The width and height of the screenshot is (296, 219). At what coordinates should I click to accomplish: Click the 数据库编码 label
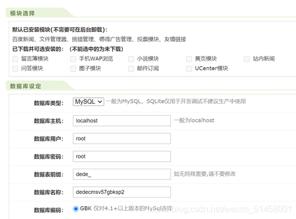tap(49, 210)
